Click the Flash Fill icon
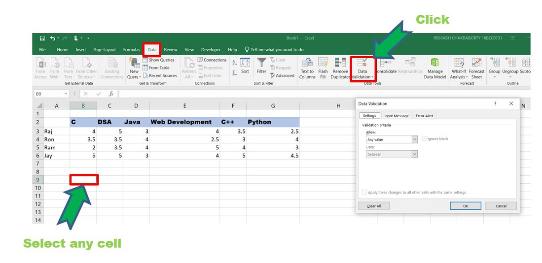 pyautogui.click(x=323, y=63)
